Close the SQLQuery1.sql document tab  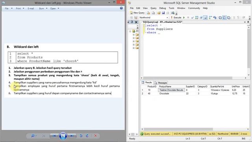[x=248, y=22]
